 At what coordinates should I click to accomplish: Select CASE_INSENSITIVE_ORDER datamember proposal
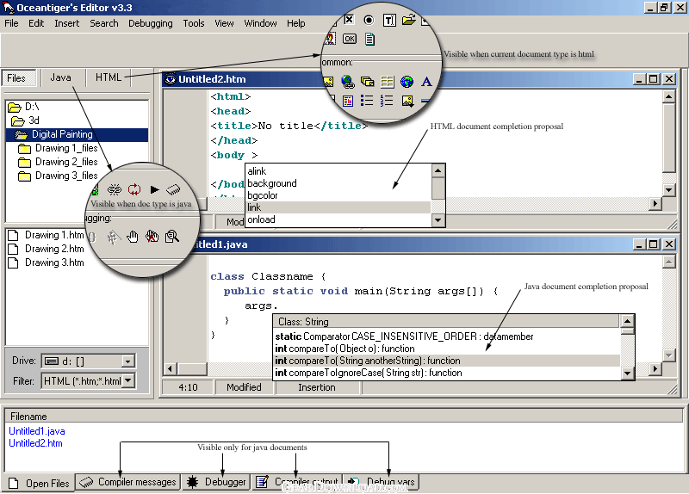click(x=447, y=337)
